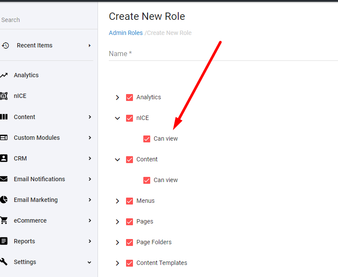The height and width of the screenshot is (277, 338).
Task: Expand the Menus permission node
Action: tap(117, 201)
